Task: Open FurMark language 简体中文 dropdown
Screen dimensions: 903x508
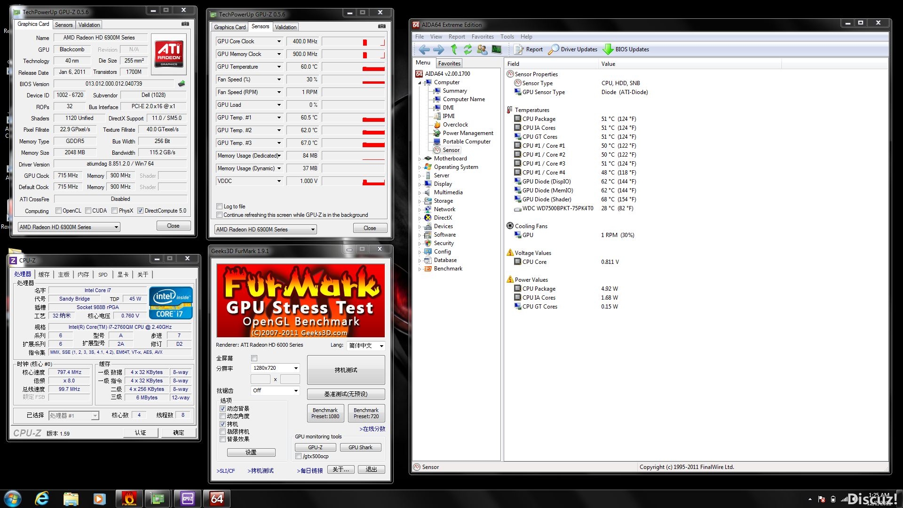Action: point(366,346)
